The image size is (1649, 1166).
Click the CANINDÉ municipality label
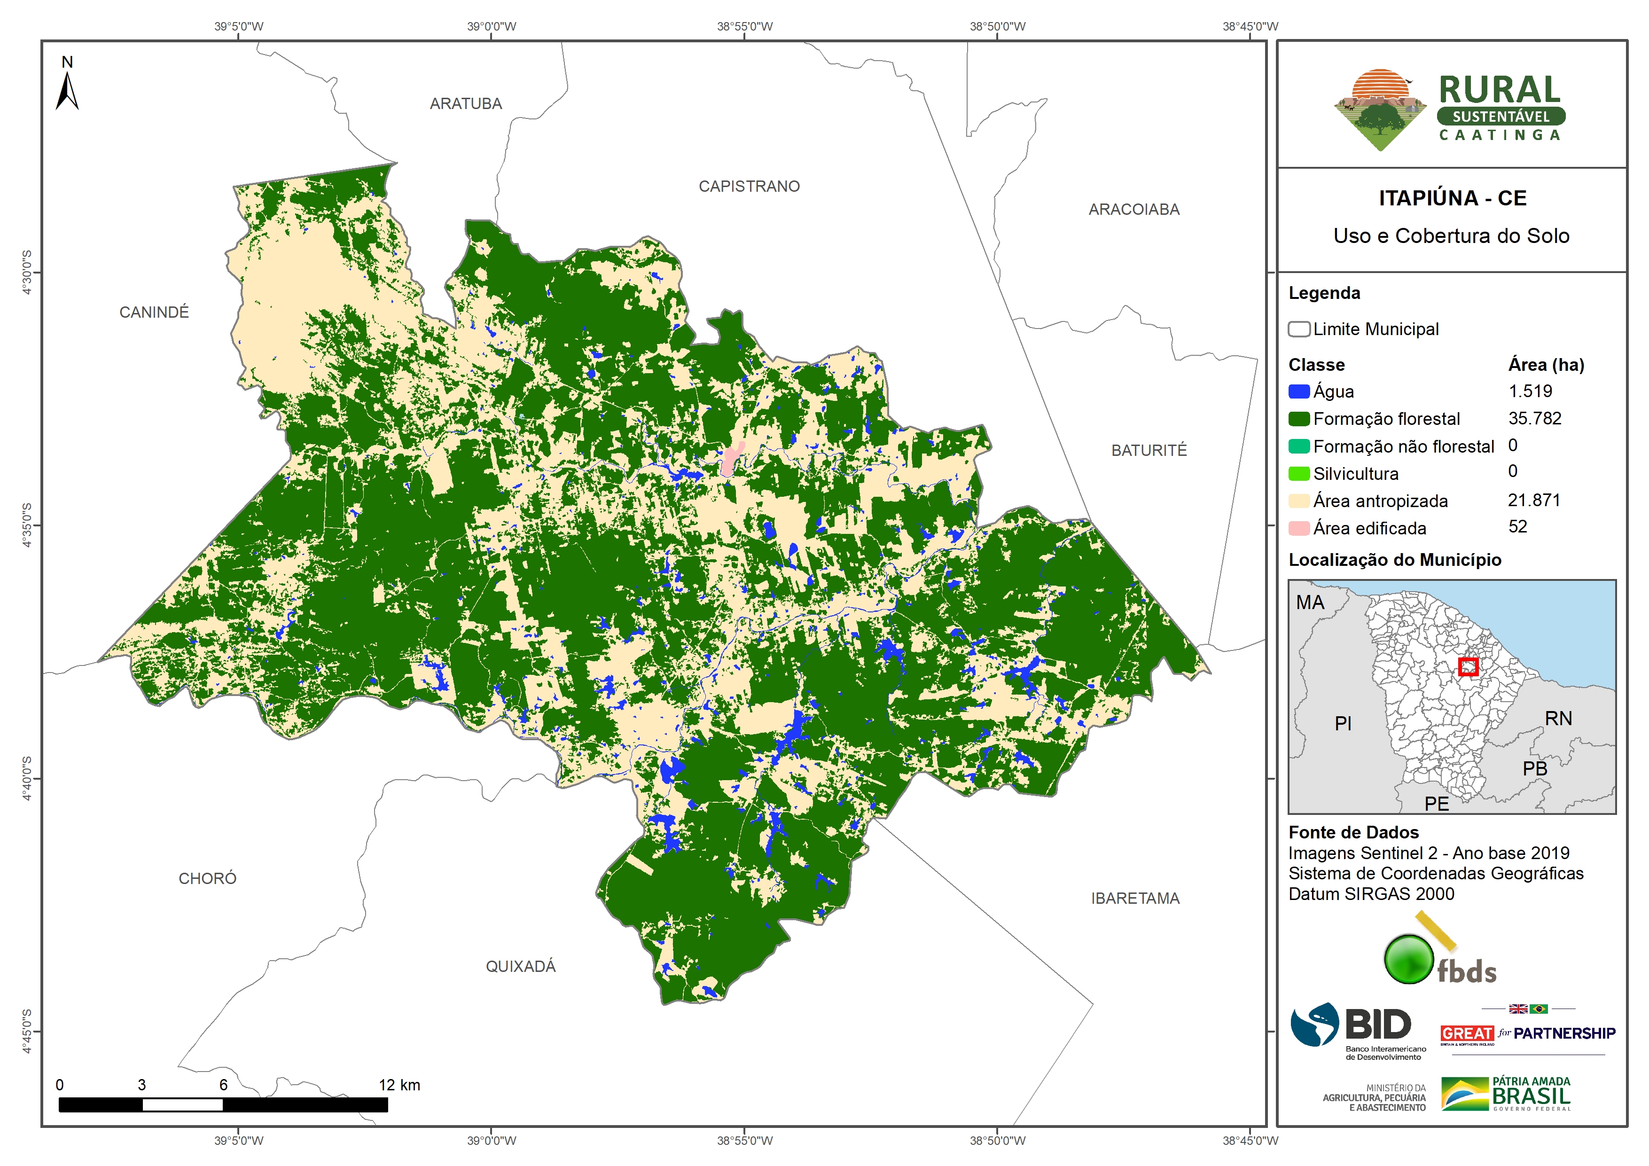click(154, 312)
